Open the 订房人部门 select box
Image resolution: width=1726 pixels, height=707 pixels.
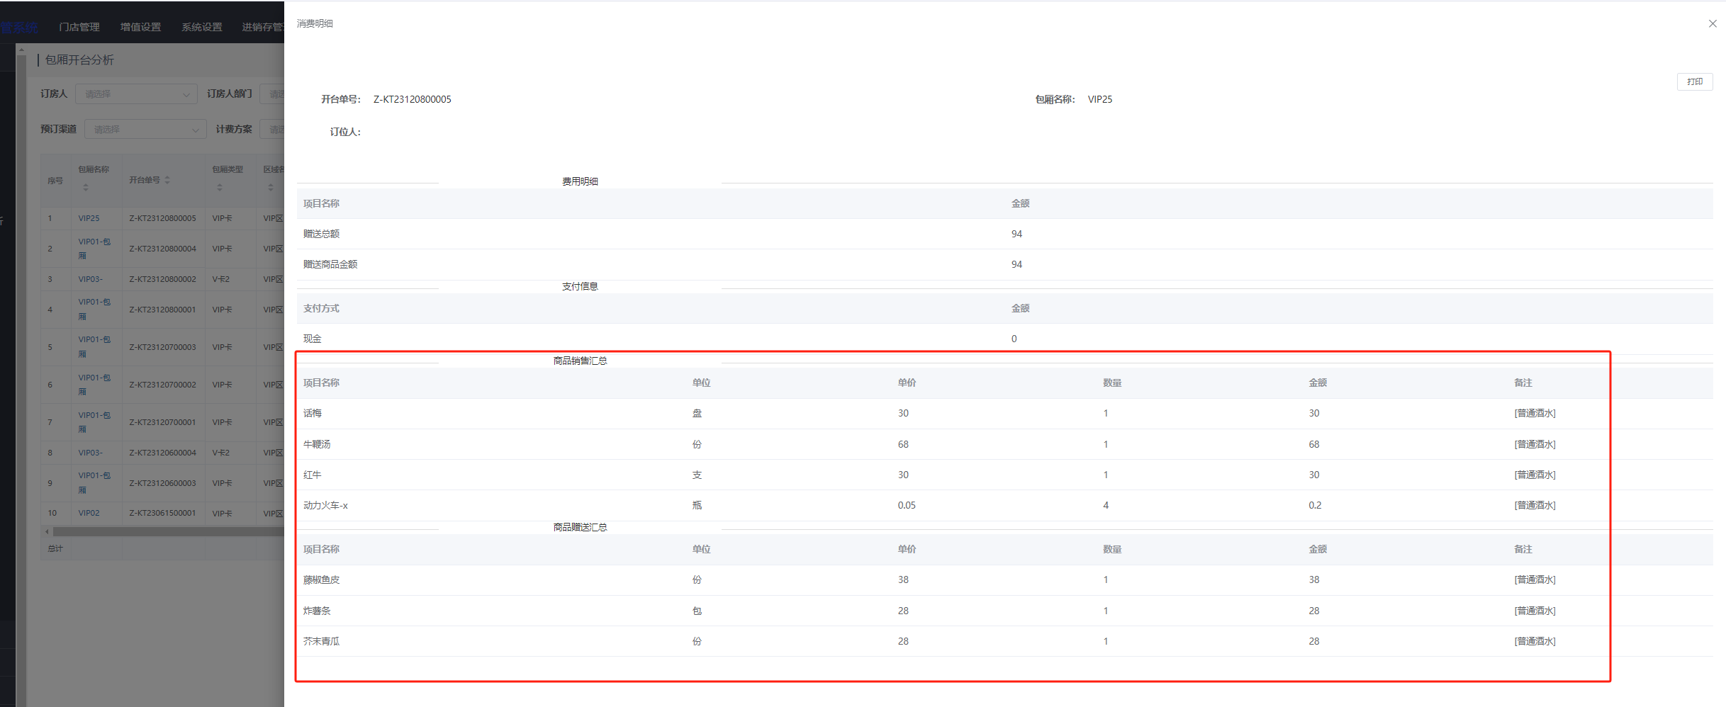coord(272,94)
